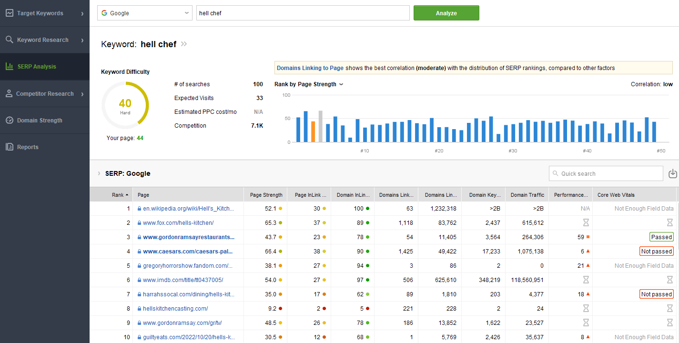Click Domain Traffic value 1,075,138
Viewport: 679px width, 343px height.
pyautogui.click(x=530, y=252)
